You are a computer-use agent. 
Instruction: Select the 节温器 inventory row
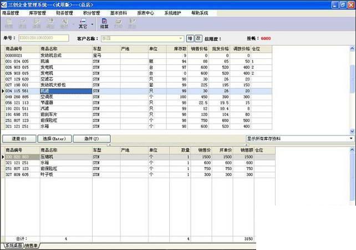tap(138, 103)
